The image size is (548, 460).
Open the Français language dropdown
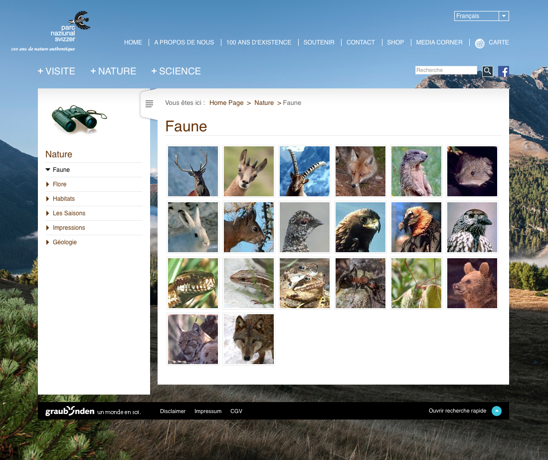click(481, 16)
